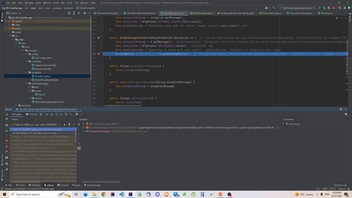
Task: Open the Problems tool window
Action: pos(34,185)
